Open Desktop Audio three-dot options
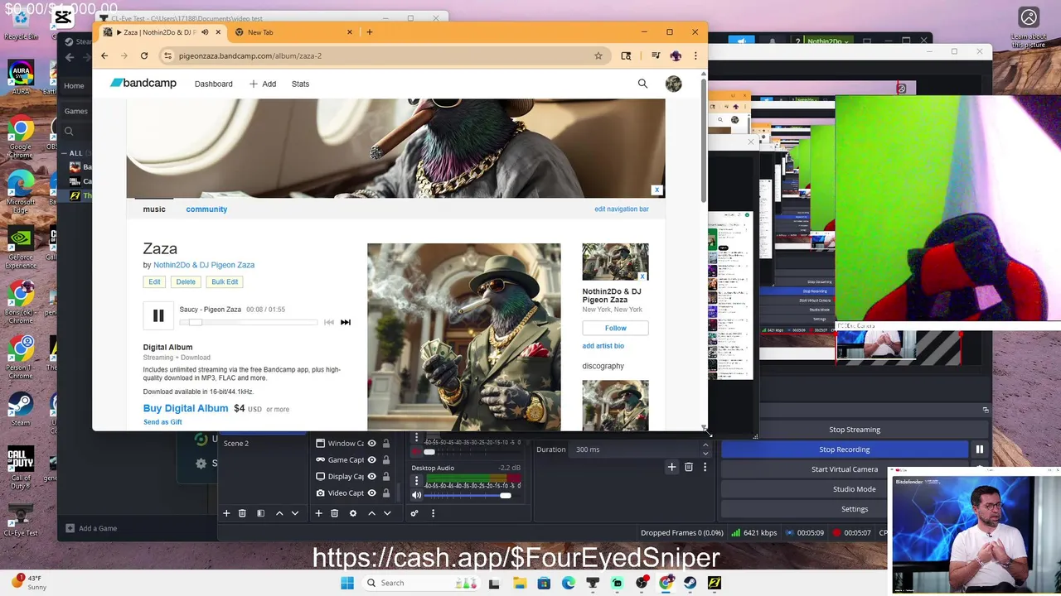The image size is (1061, 596). (417, 480)
